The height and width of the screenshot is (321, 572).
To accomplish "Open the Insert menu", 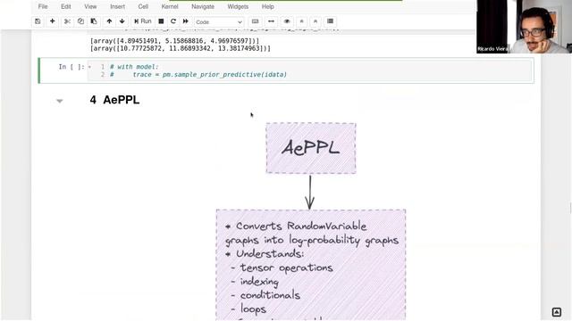I will [x=117, y=6].
